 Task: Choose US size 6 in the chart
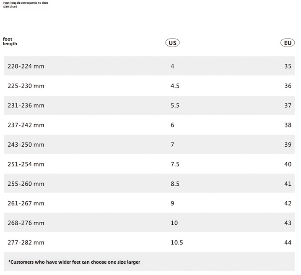click(x=172, y=125)
